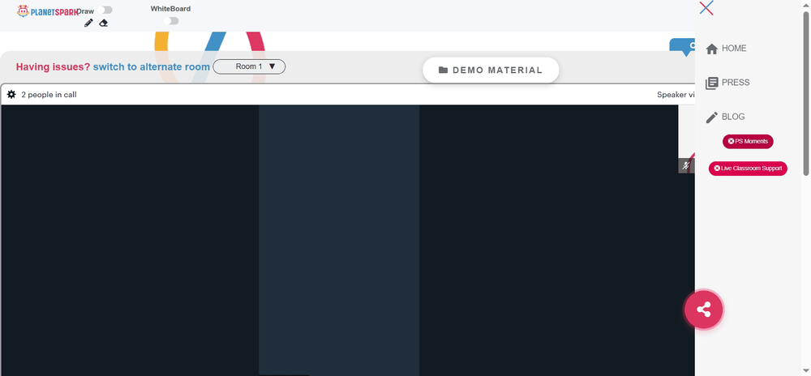The image size is (811, 376).
Task: Click 'Having issues?' text
Action: [x=53, y=66]
